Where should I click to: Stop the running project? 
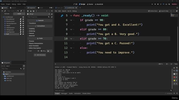click(x=158, y=4)
